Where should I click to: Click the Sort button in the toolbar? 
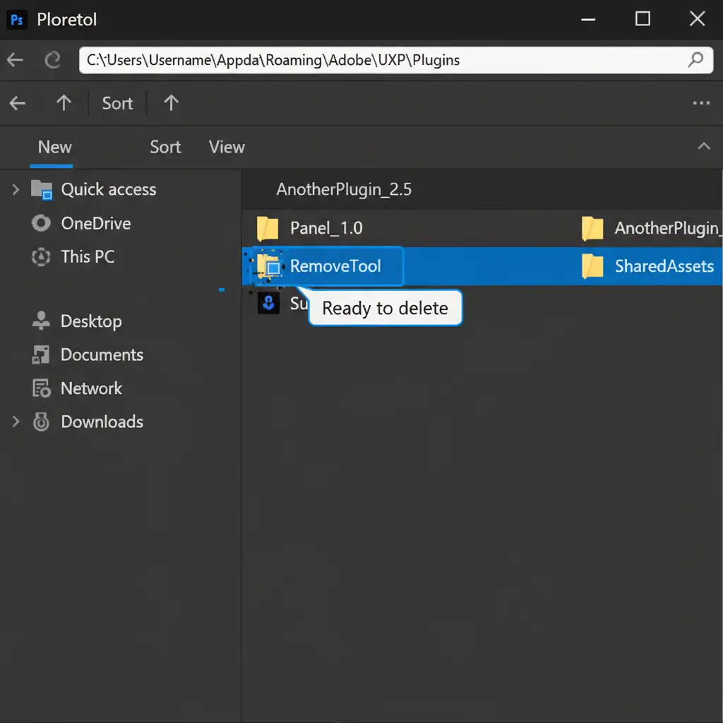pos(117,104)
